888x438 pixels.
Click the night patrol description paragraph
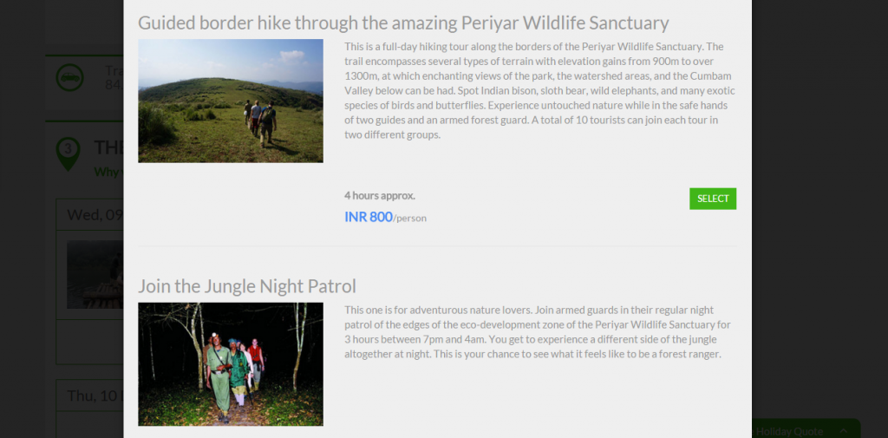tap(538, 332)
